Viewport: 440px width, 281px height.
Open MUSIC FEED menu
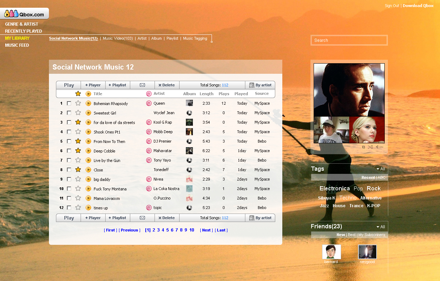coord(17,45)
